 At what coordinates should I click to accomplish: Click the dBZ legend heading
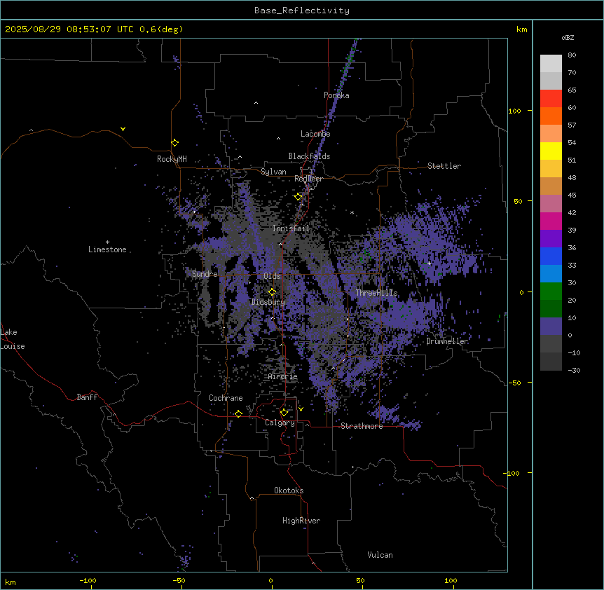(568, 37)
